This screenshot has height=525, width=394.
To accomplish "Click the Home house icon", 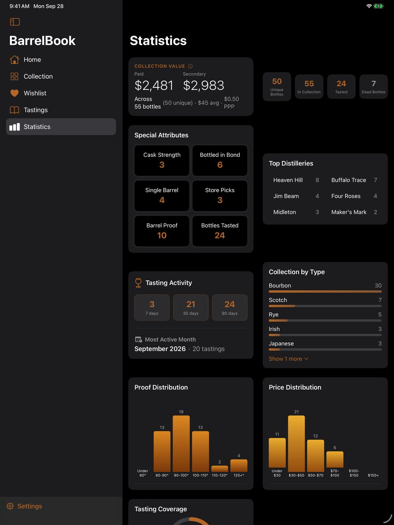I will (x=14, y=59).
